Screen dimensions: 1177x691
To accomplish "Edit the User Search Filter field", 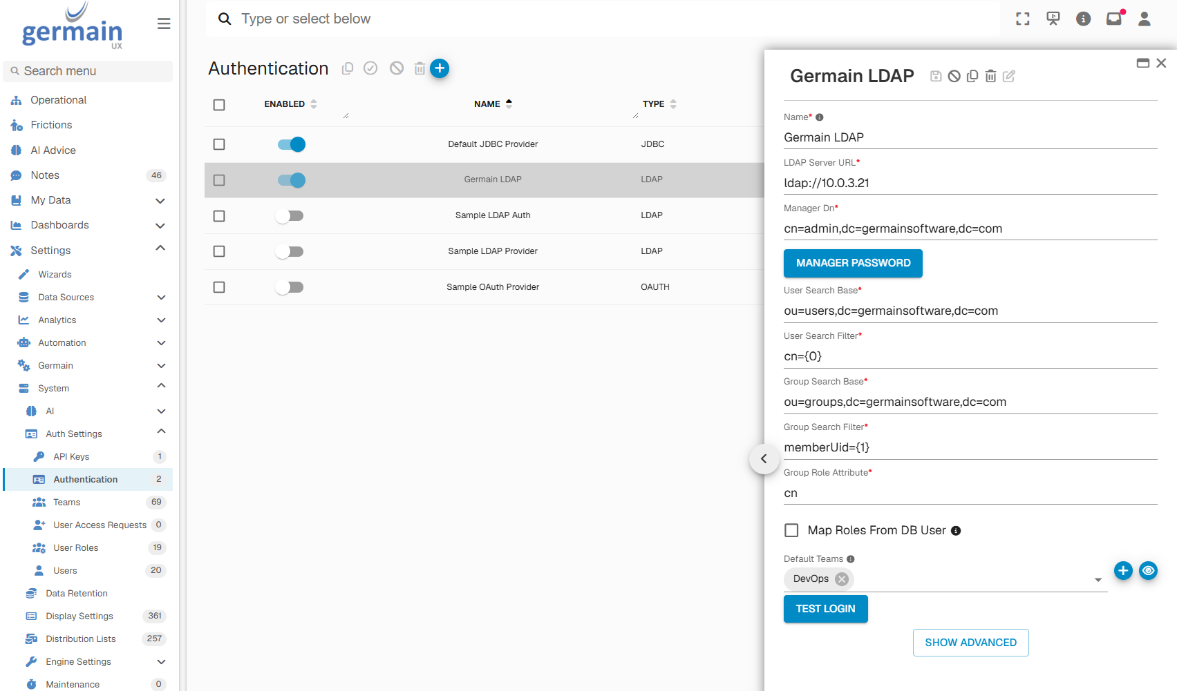I will pos(970,356).
